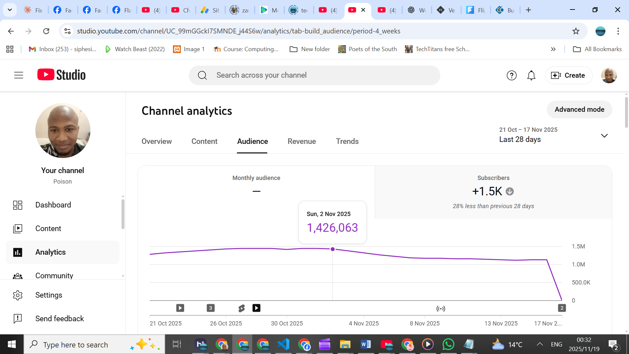The width and height of the screenshot is (629, 354).
Task: Open the browser tab search dropdown arrow
Action: 10,10
